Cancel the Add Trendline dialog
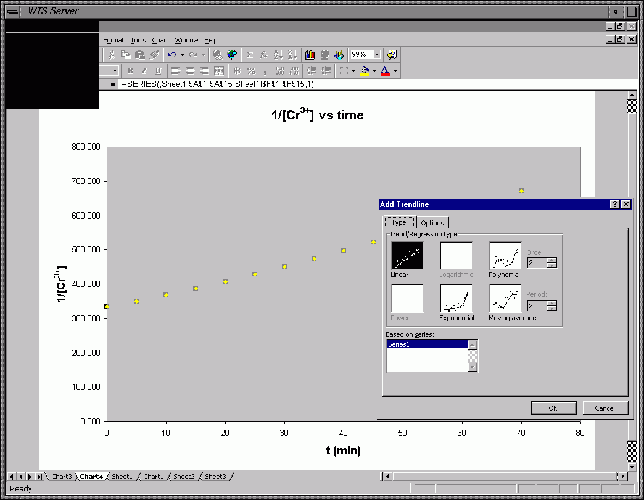Screen dimensions: 644x500 [x=605, y=408]
